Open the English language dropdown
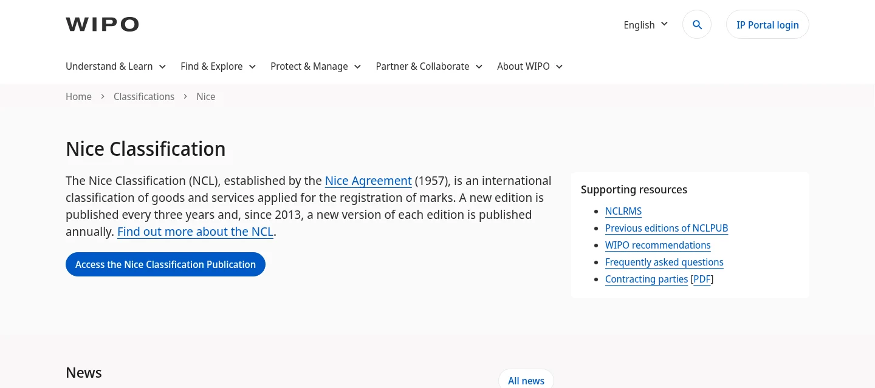Viewport: 875px width, 388px height. 646,25
